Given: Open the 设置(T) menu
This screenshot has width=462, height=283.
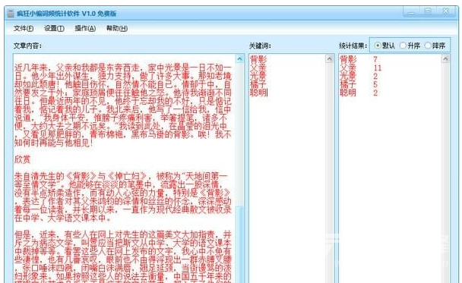Looking at the screenshot, I should click(x=54, y=28).
